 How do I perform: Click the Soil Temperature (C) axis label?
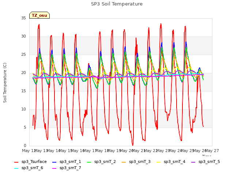click(x=5, y=83)
